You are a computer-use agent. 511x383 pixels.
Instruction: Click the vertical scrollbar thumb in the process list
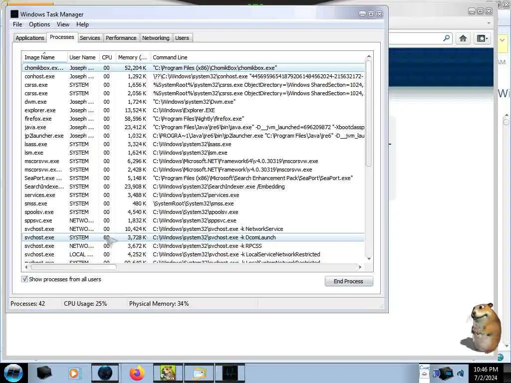pos(369,114)
